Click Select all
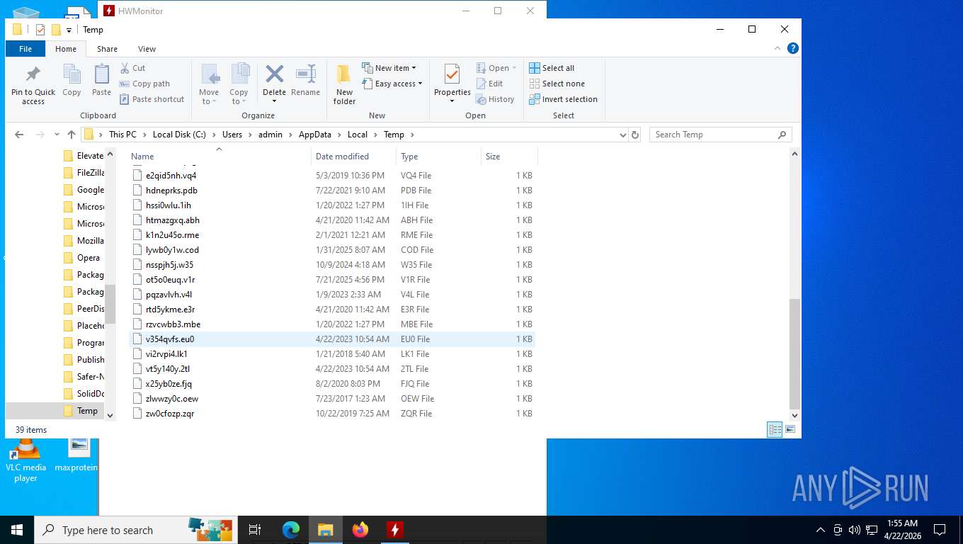Screen dimensions: 963x544 (552, 68)
